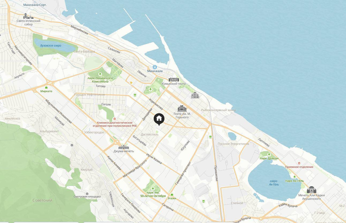Screen dimensions: 346x223
Task: Click the озеро Ак-Гёль lake label
Action: pyautogui.click(x=274, y=183)
